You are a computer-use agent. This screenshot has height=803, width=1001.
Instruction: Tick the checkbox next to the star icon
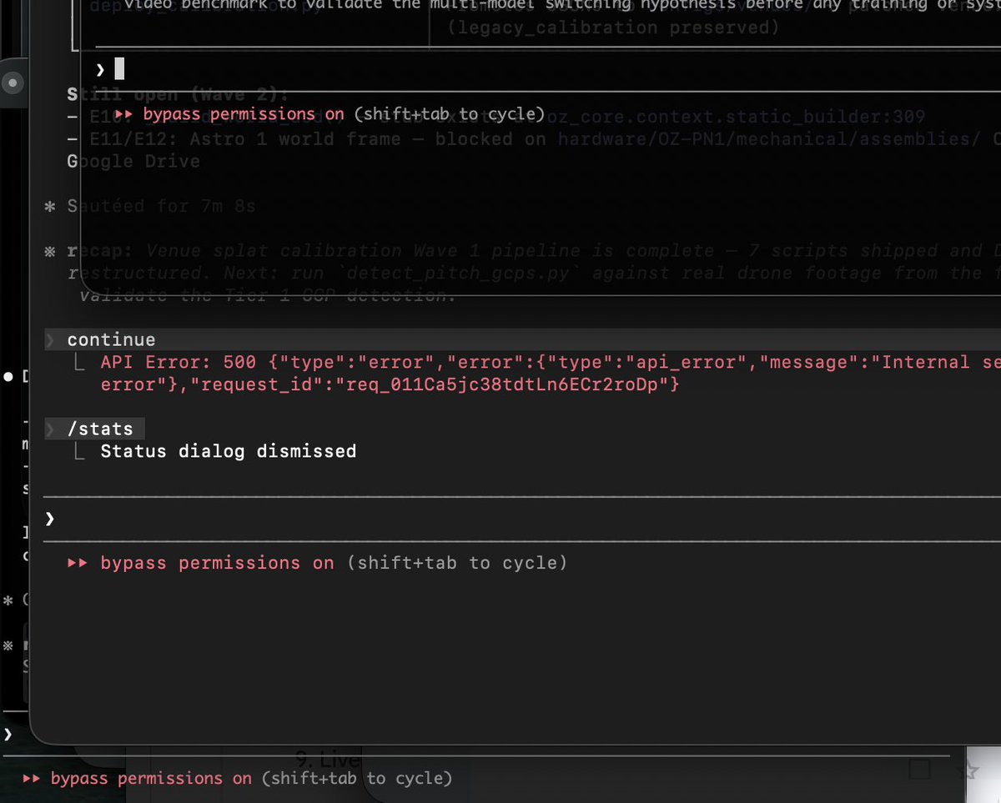pyautogui.click(x=920, y=769)
